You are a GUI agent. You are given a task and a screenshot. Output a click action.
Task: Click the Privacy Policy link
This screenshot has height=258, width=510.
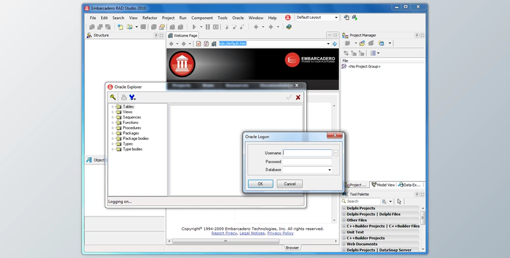280,233
